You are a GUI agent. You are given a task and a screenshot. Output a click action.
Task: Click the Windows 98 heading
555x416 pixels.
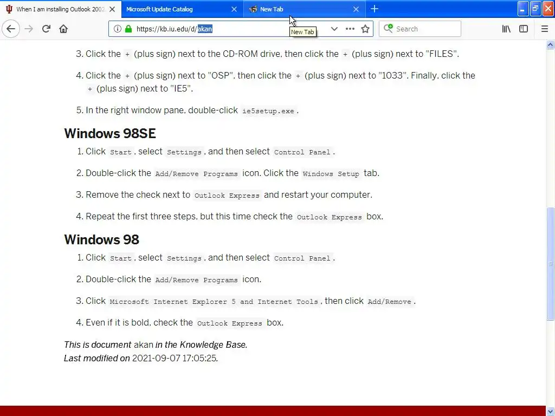click(x=101, y=239)
